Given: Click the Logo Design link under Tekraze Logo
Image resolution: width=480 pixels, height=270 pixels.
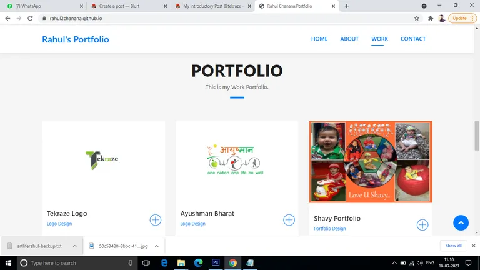Looking at the screenshot, I should coord(59,224).
